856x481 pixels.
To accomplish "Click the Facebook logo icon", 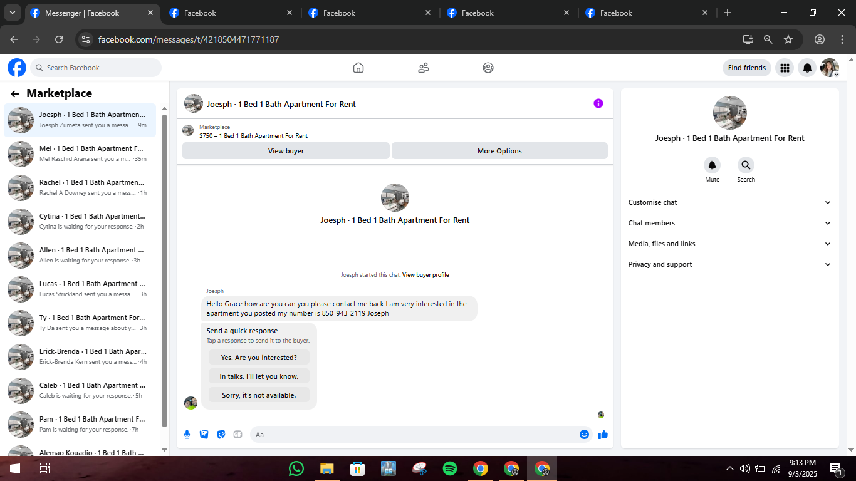I will coord(17,68).
